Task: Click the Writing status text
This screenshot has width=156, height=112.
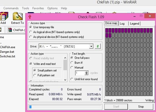Action: tap(149, 100)
